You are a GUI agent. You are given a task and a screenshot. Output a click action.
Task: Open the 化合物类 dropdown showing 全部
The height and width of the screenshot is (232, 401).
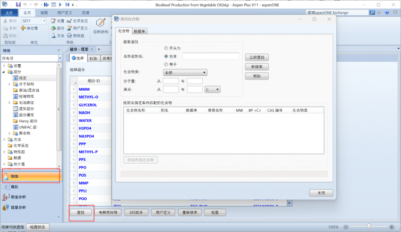coord(185,72)
